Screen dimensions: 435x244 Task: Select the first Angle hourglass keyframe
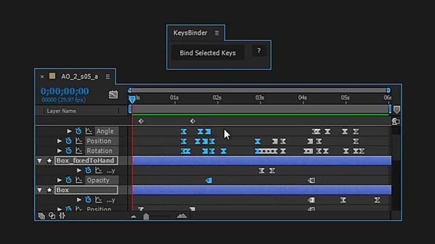tap(184, 131)
